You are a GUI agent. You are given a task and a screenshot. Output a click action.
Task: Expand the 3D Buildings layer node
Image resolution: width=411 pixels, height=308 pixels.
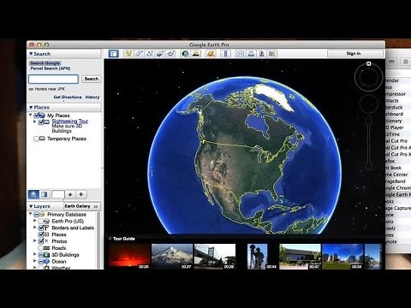(x=35, y=254)
